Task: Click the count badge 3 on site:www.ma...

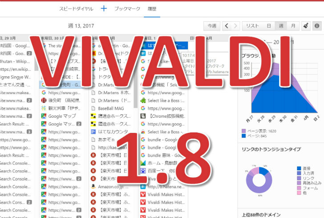Action: click(x=29, y=132)
